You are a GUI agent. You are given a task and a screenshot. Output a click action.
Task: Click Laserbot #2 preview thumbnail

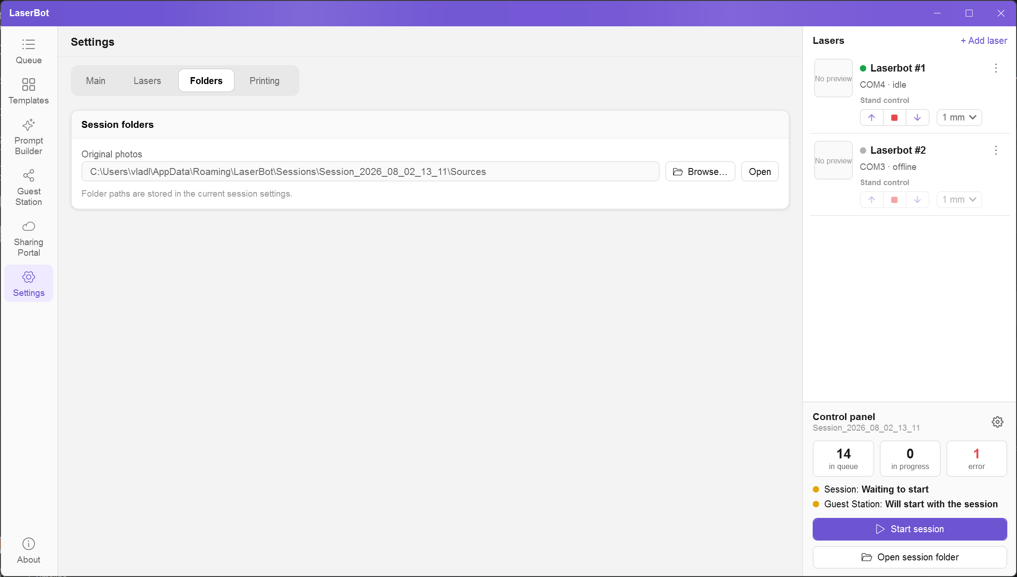[x=833, y=161]
